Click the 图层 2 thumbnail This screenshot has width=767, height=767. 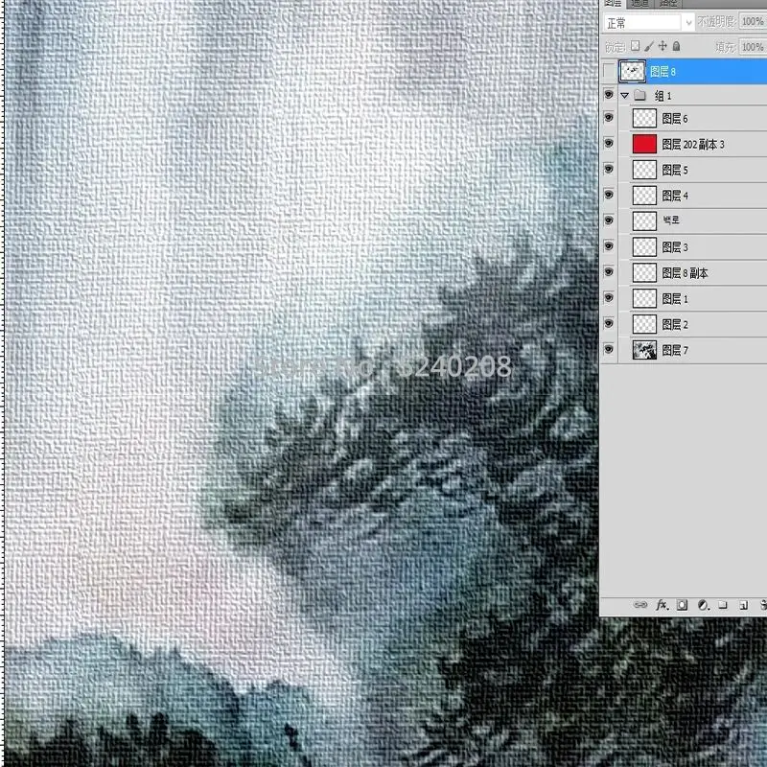[x=644, y=324]
